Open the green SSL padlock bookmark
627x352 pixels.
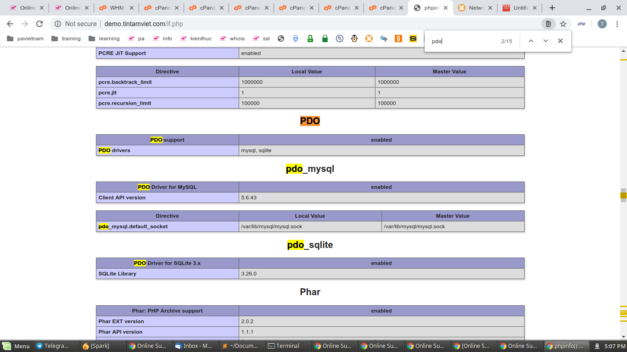[x=310, y=38]
